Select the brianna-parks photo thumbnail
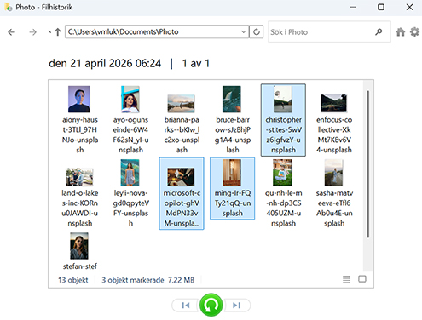Image resolution: width=422 pixels, height=320 pixels. 181,104
